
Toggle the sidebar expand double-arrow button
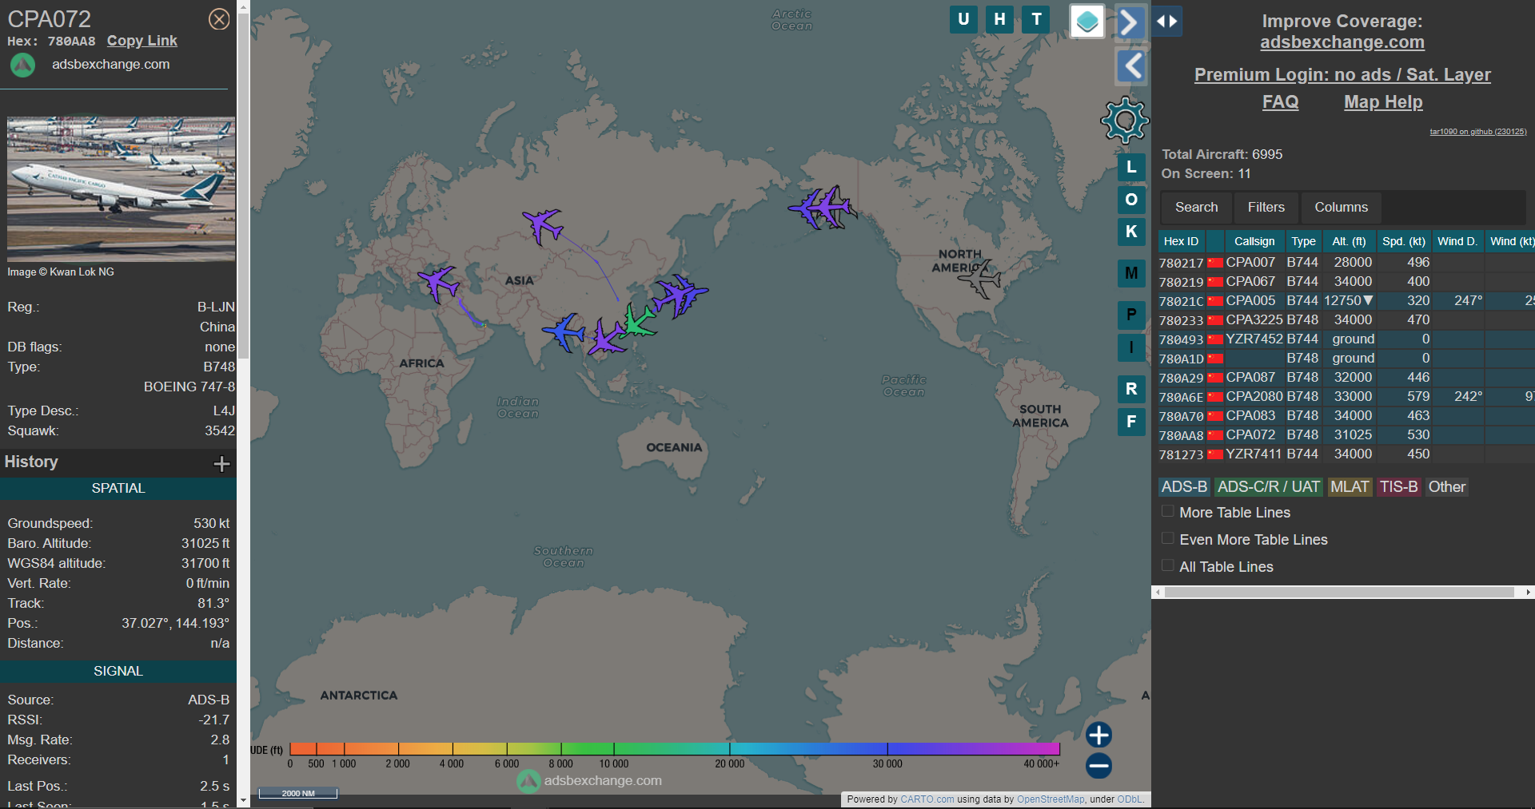(1167, 22)
